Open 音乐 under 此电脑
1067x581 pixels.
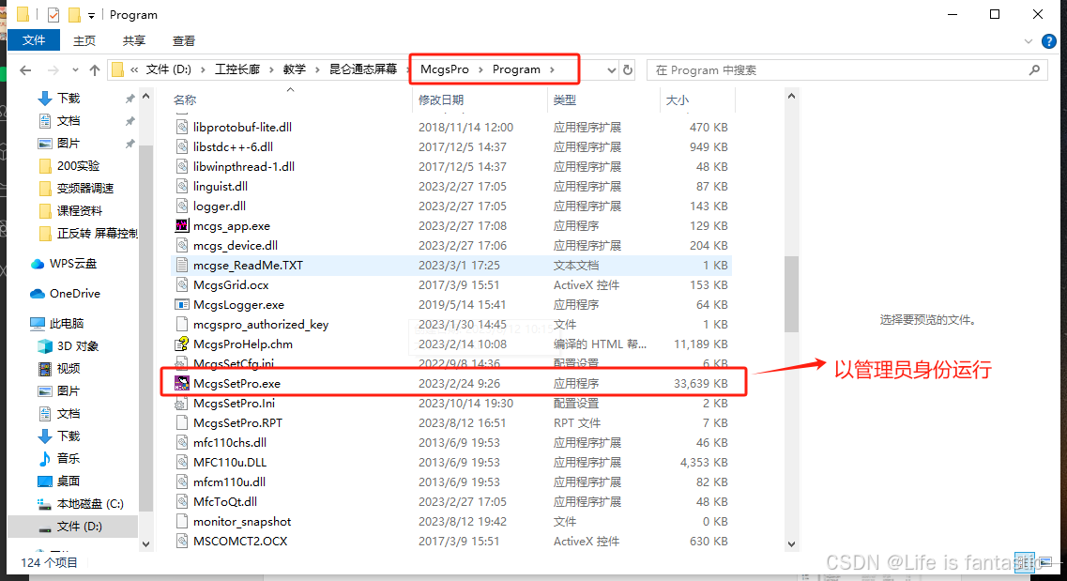(69, 459)
